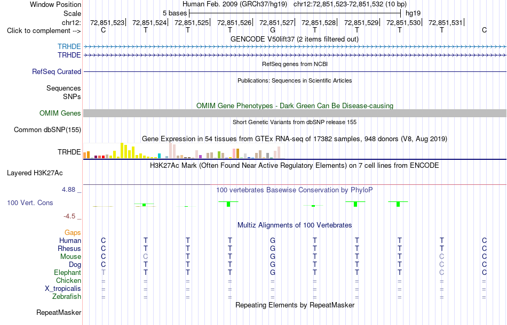Click the gray OMIM Genes bar
Image resolution: width=507 pixels, height=325 pixels.
point(295,113)
